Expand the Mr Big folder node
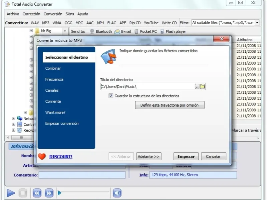This screenshot has height=200, width=267. coord(31,31)
